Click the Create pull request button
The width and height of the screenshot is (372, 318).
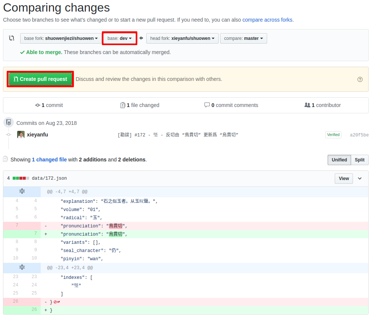(40, 79)
